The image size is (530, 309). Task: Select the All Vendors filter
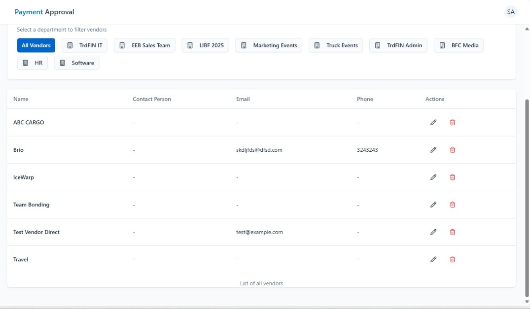[x=36, y=45]
